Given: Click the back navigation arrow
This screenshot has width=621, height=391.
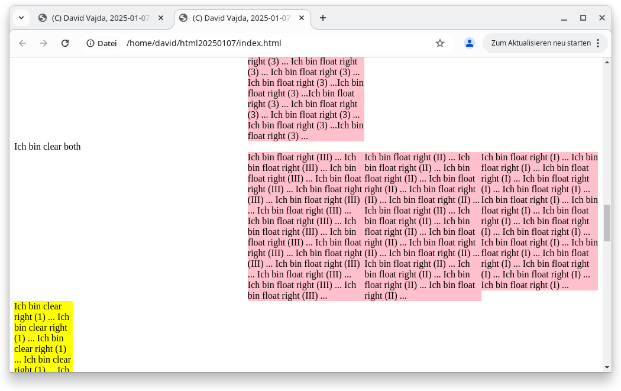Looking at the screenshot, I should click(x=22, y=43).
